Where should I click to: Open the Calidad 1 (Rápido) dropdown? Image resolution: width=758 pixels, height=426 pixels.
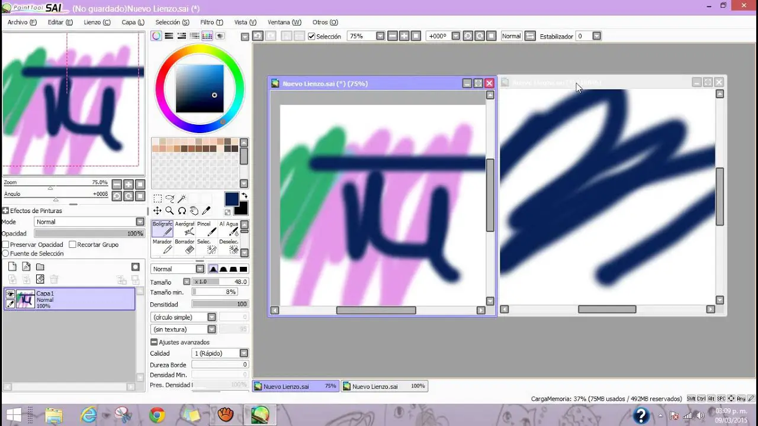click(243, 353)
